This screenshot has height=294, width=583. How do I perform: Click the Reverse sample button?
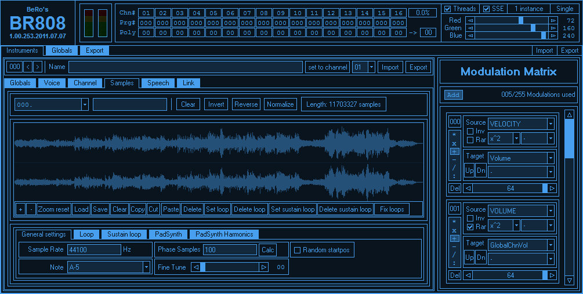click(x=246, y=104)
